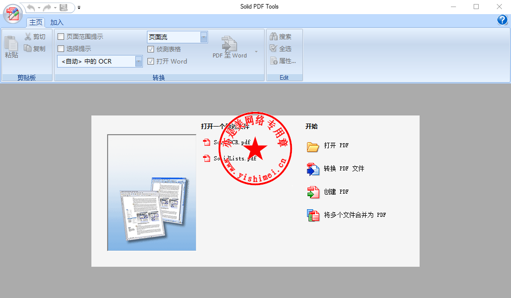Click the Save icon in quick access toolbar
Screen dimensions: 511x298
[x=64, y=8]
